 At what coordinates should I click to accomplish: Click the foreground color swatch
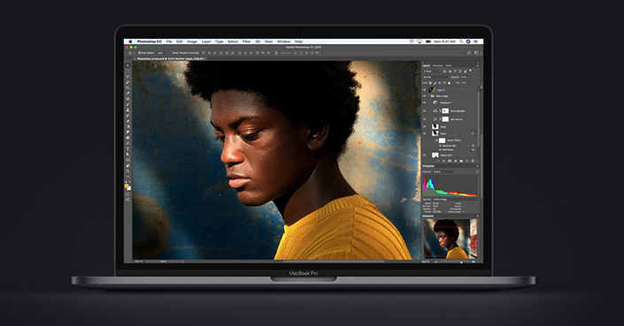tap(127, 186)
